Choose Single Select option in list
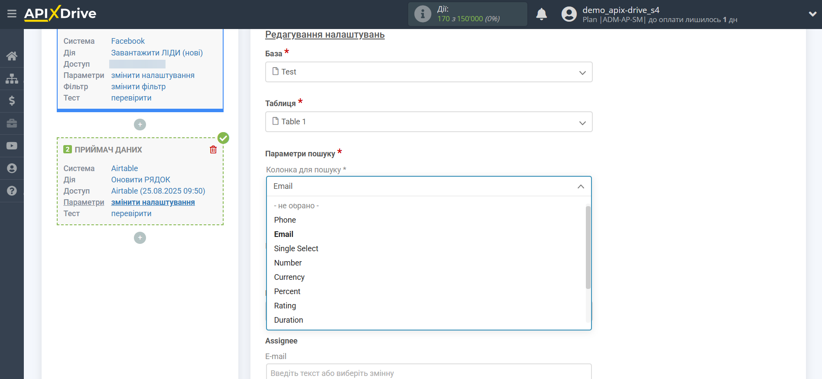This screenshot has height=379, width=822. pos(296,249)
